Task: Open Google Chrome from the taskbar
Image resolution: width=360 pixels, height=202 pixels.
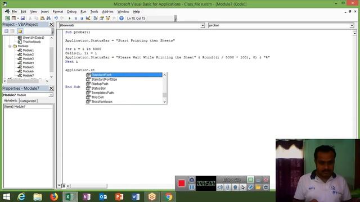Action: (x=168, y=196)
